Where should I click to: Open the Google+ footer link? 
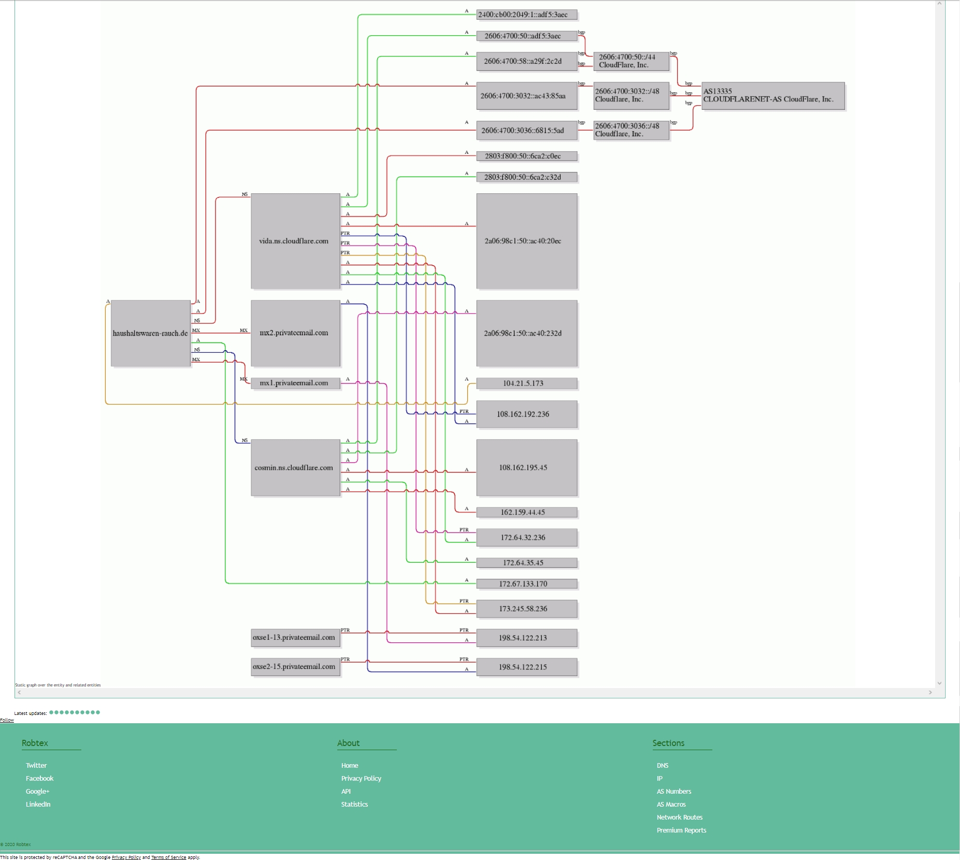38,791
